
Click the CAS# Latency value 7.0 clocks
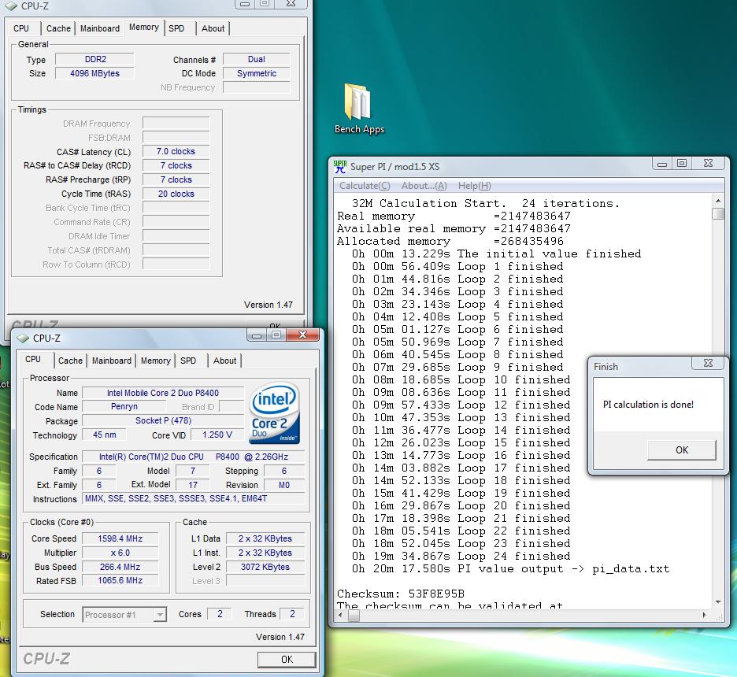[x=176, y=151]
